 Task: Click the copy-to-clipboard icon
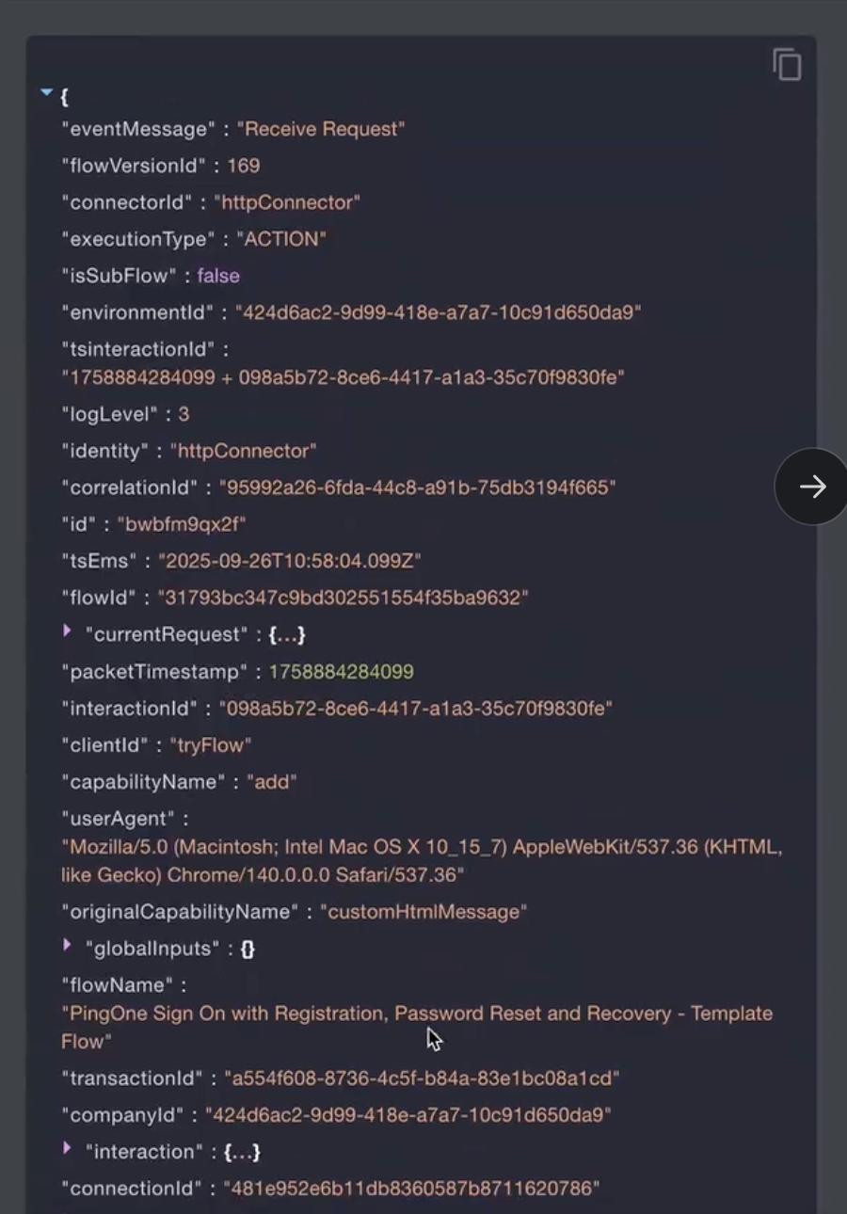pos(787,64)
